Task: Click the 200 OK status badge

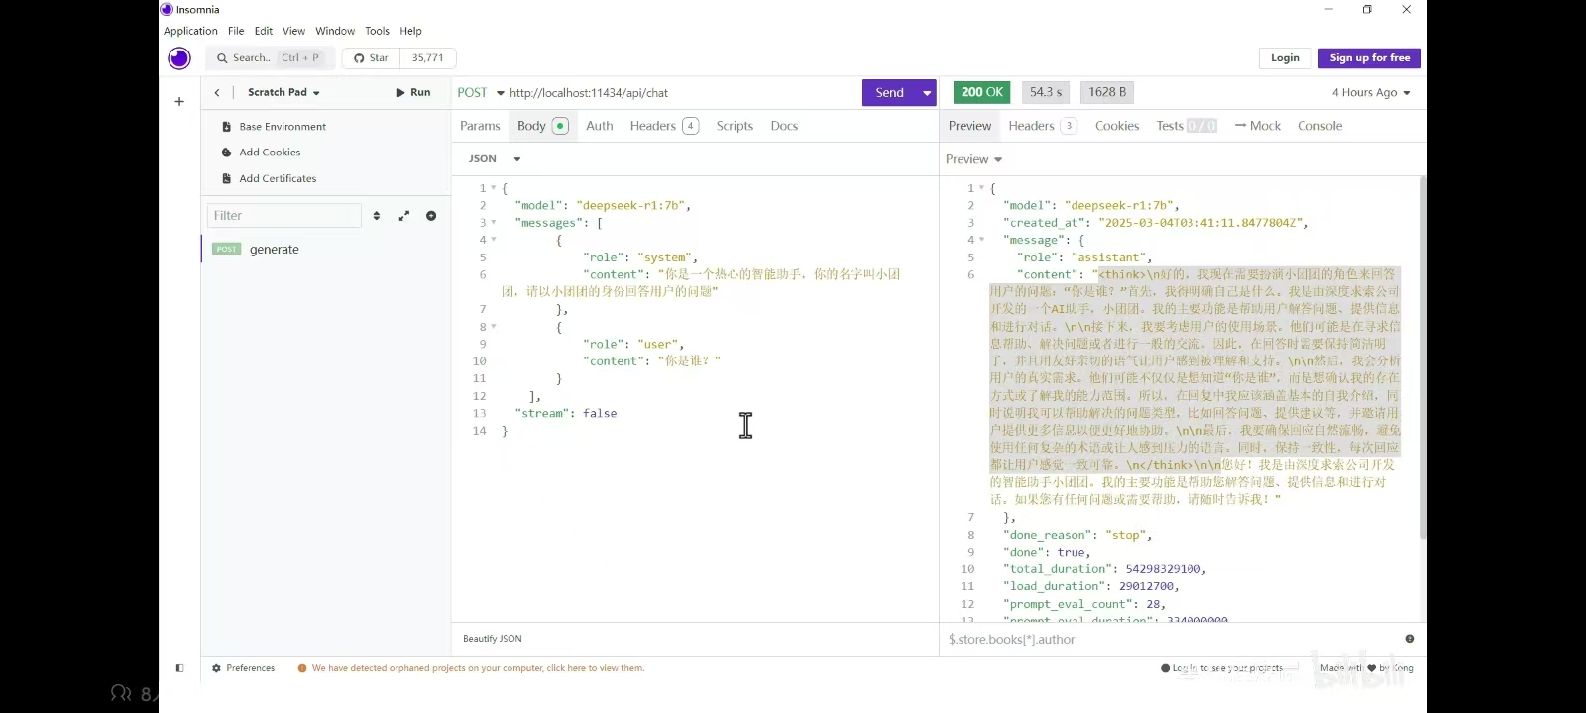Action: [x=982, y=92]
